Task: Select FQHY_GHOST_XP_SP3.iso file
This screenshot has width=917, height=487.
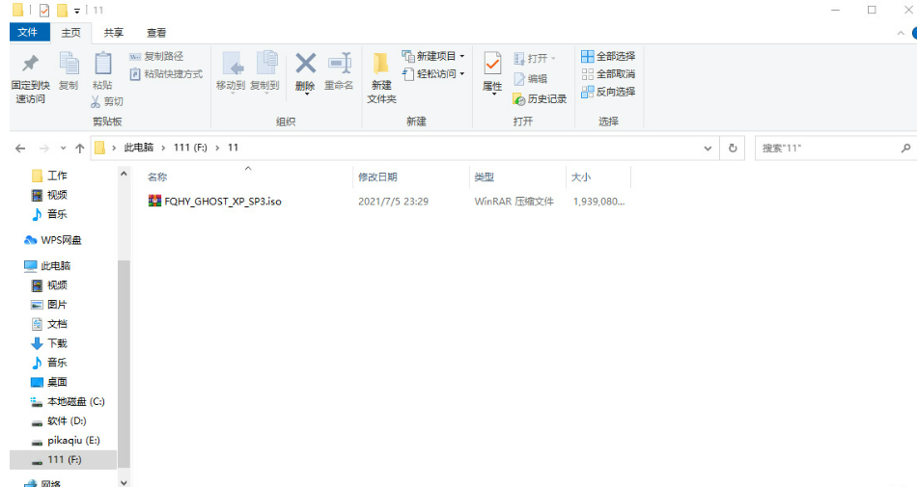Action: click(x=222, y=202)
